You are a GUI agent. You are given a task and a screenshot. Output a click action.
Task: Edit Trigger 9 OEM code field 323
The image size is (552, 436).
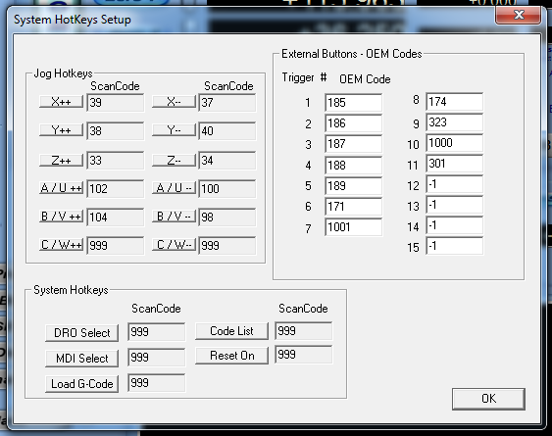455,122
